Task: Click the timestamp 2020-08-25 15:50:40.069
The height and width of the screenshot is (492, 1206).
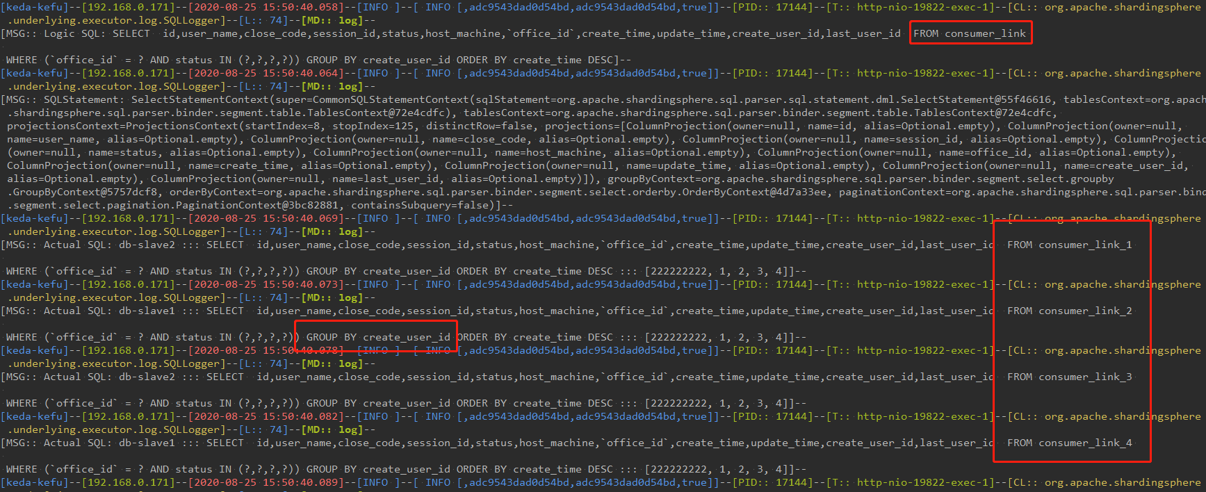Action: (x=267, y=218)
